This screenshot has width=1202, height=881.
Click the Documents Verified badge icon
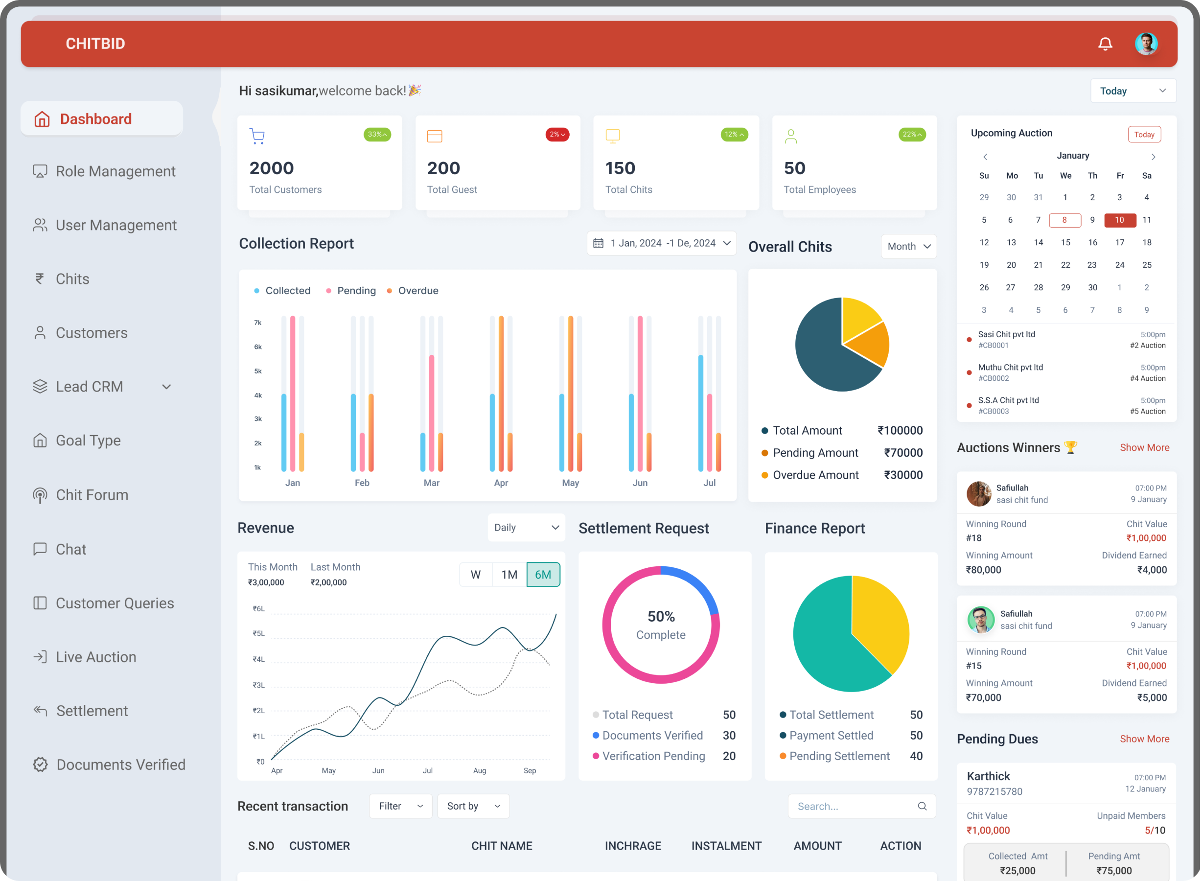coord(40,765)
